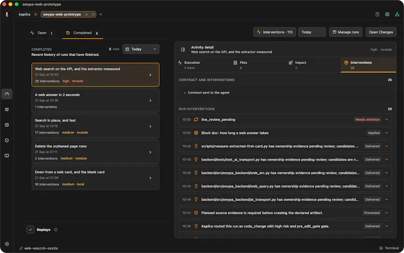Click the microphone icon in the top-left corner
The image size is (404, 253).
(x=7, y=15)
